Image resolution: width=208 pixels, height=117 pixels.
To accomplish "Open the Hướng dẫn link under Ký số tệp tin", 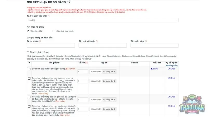I will click(171, 65).
